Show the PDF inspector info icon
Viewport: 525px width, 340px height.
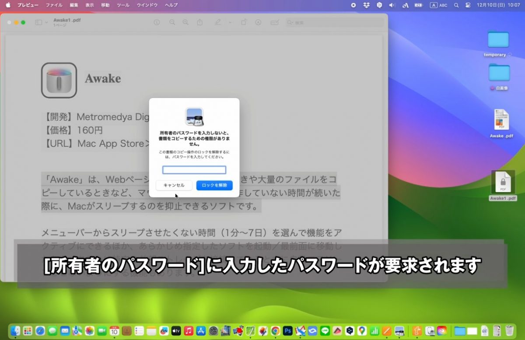(x=157, y=22)
